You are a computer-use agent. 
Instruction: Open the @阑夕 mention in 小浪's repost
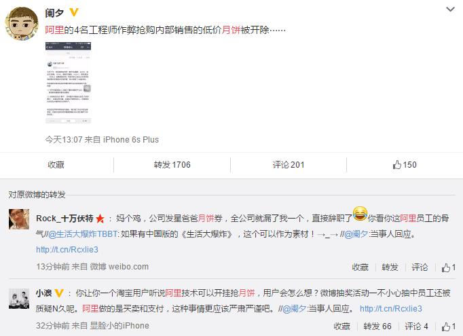click(295, 309)
